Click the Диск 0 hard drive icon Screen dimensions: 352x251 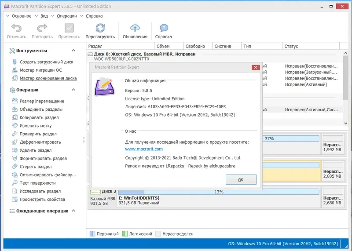[x=90, y=54]
